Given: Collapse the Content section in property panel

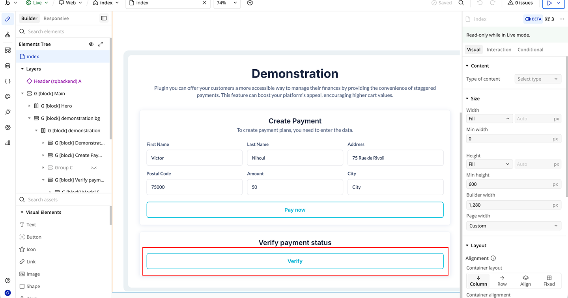Looking at the screenshot, I should (467, 66).
